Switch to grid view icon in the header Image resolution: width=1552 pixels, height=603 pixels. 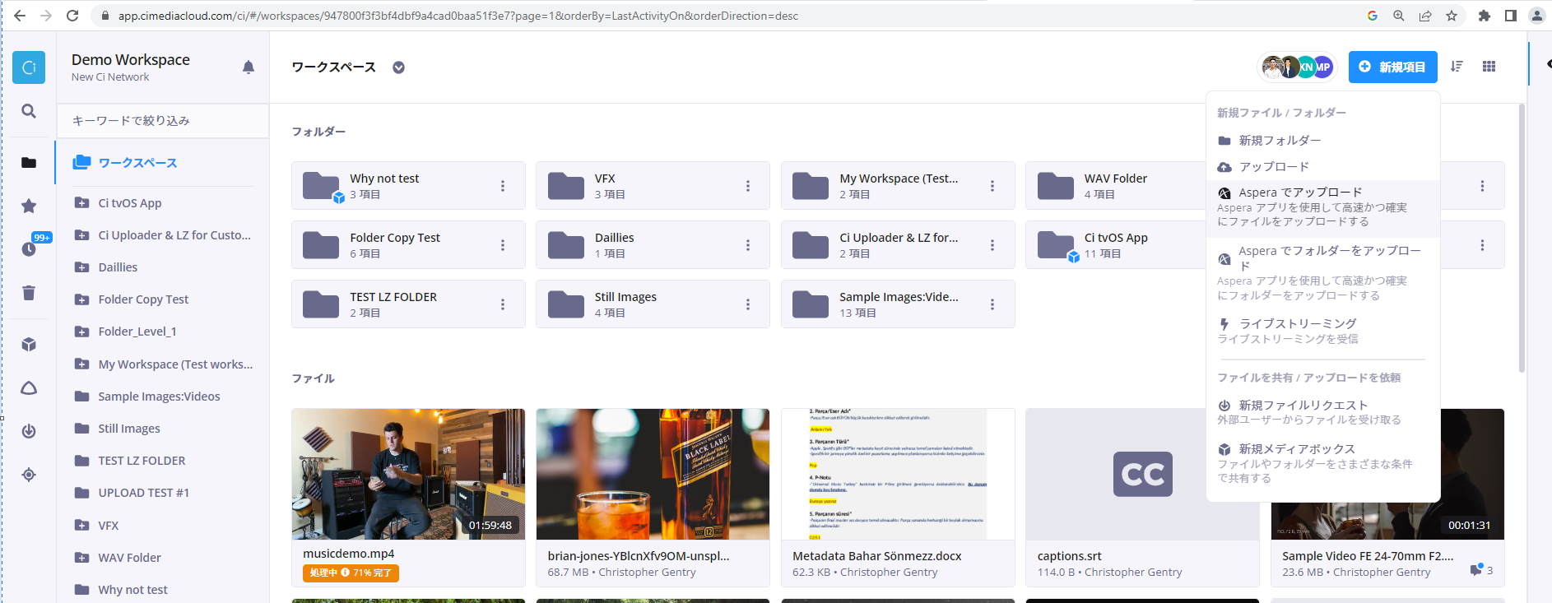tap(1489, 67)
